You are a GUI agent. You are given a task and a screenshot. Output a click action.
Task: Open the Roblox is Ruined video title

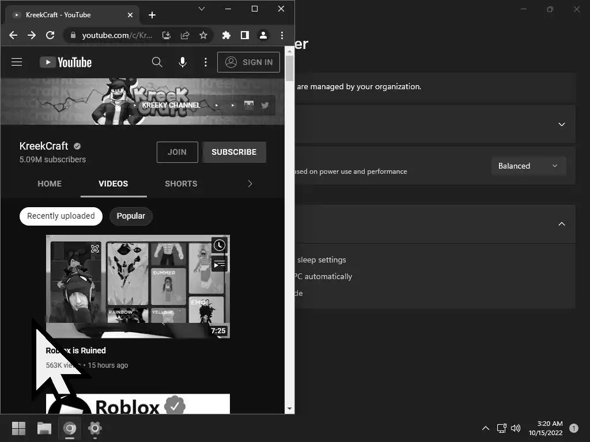(75, 350)
